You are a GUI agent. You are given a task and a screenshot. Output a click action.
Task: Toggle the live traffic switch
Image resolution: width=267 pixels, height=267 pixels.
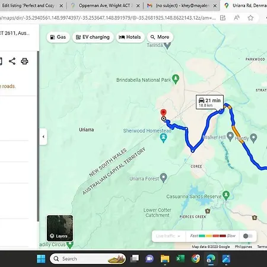coord(247,236)
